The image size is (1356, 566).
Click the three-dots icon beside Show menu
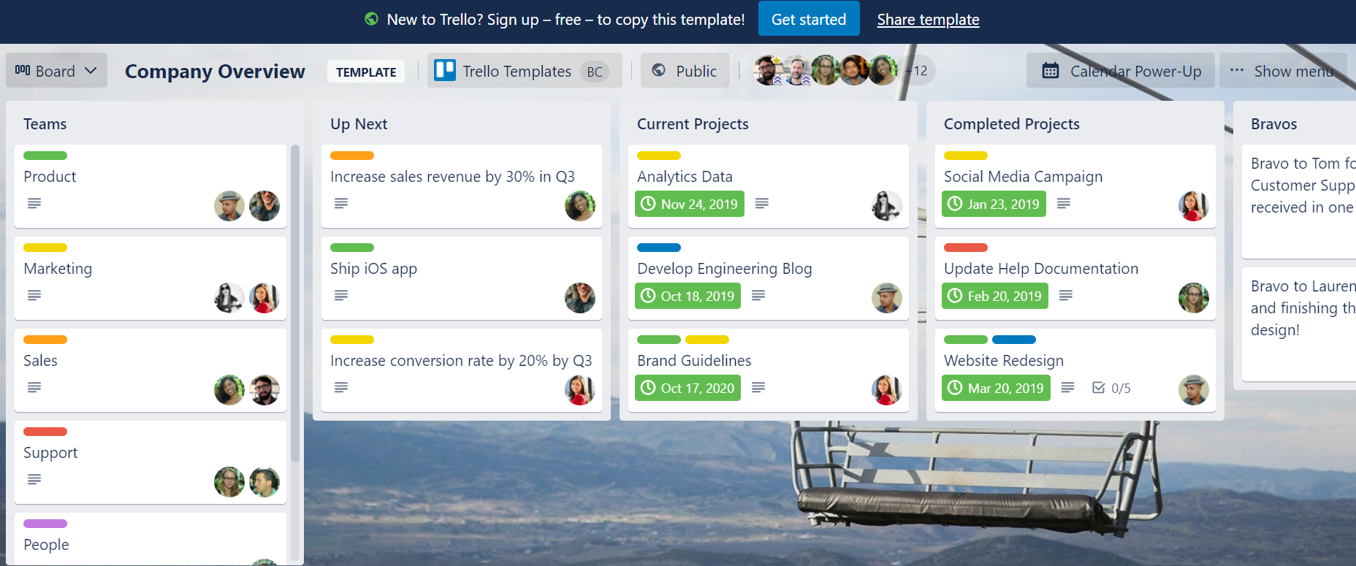point(1236,71)
